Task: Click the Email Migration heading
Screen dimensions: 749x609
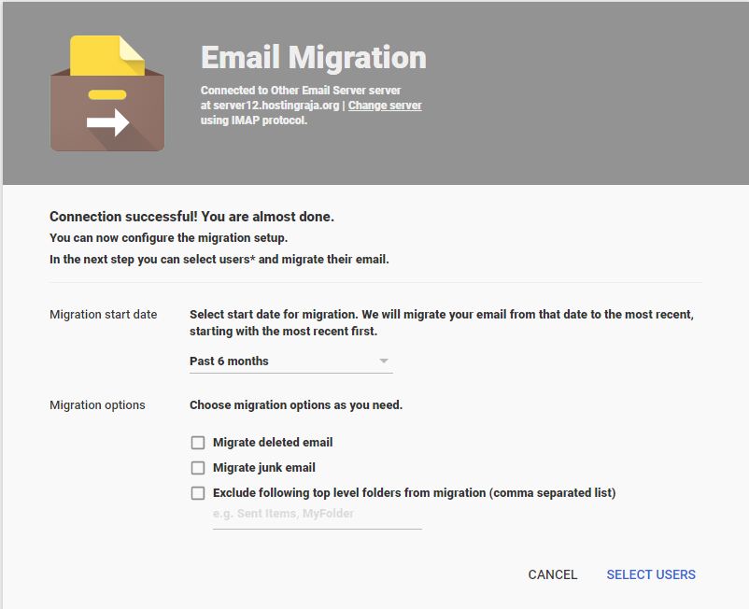Action: (x=314, y=58)
